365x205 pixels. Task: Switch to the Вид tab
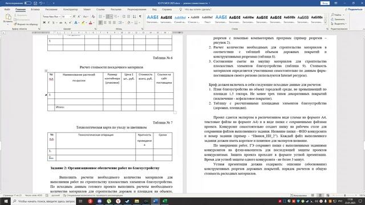(155, 10)
